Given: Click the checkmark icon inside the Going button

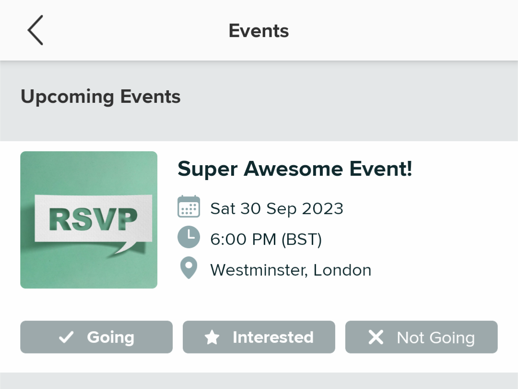Looking at the screenshot, I should tap(66, 337).
